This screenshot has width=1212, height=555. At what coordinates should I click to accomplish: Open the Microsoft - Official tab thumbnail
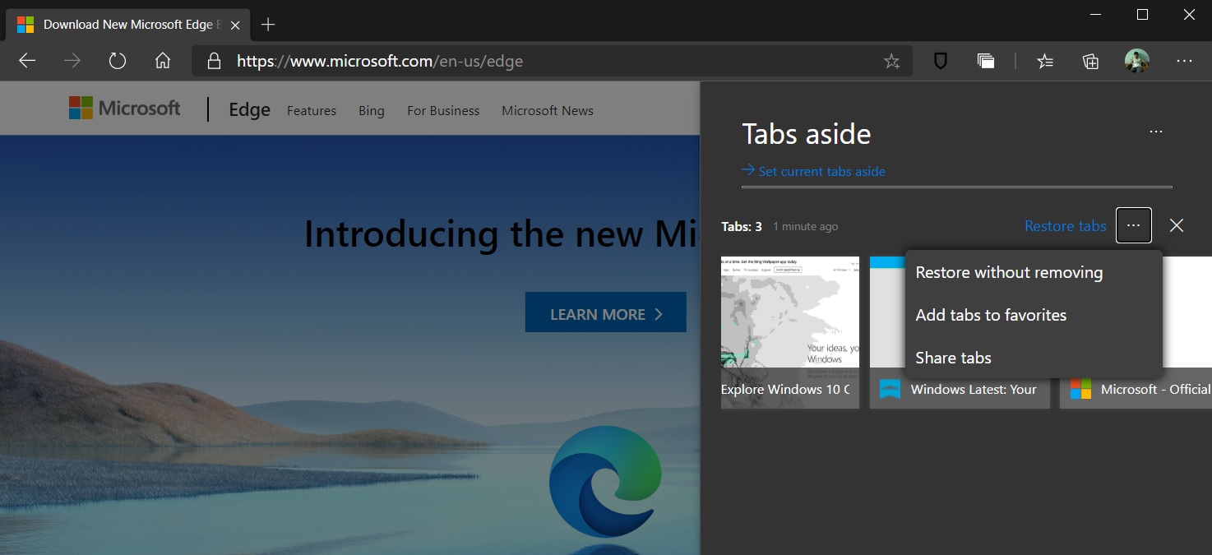(x=1136, y=332)
